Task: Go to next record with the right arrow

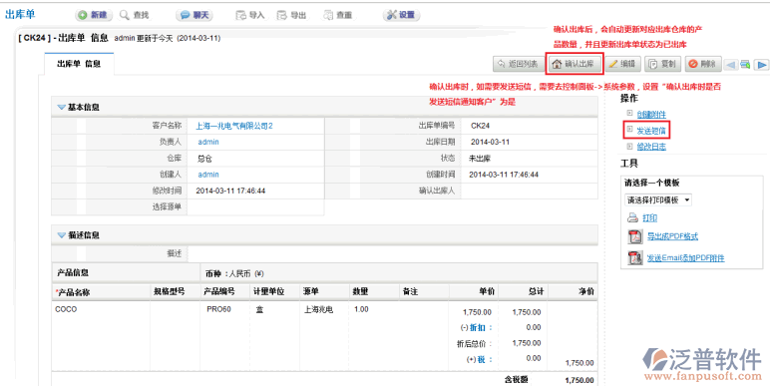Action: [x=763, y=65]
